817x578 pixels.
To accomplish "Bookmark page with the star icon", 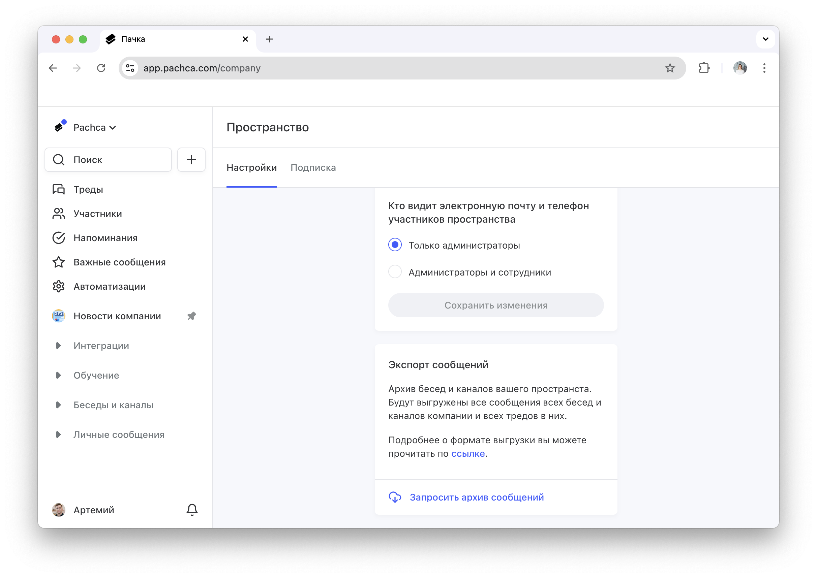I will [670, 68].
